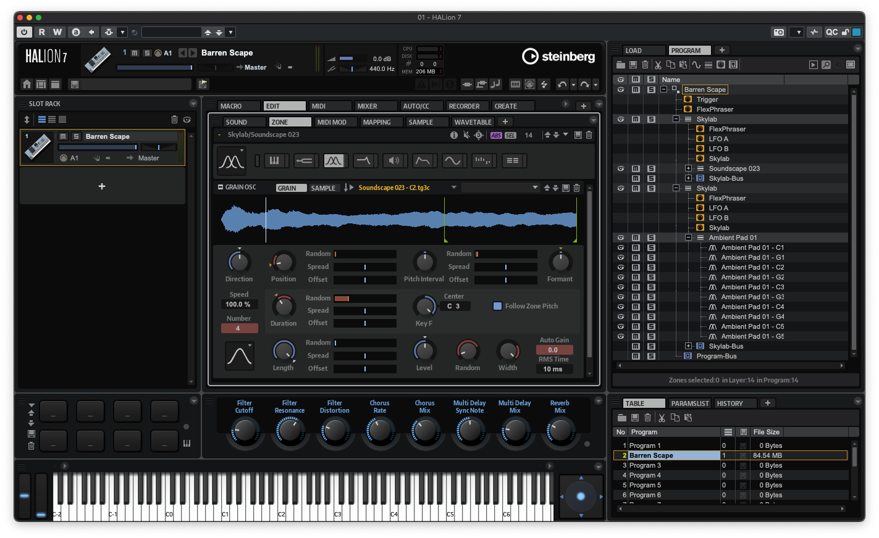Click the create new zone sine icon

tap(696, 65)
